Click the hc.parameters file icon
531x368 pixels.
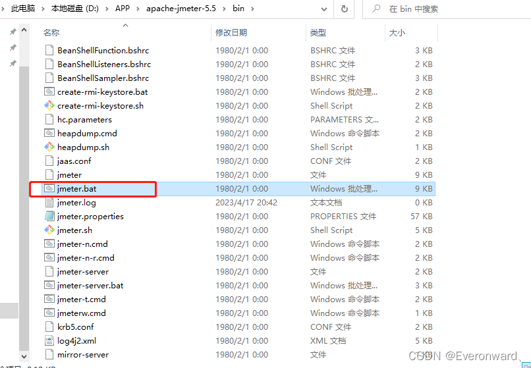[49, 120]
